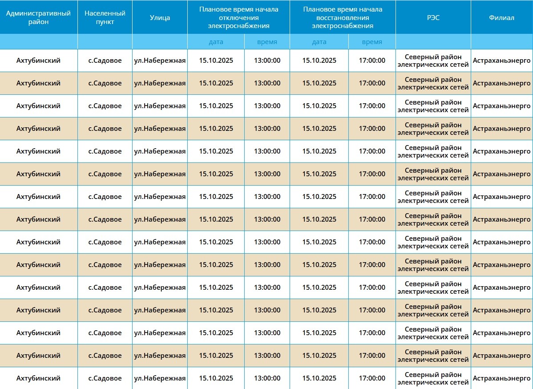Click blank subheader cell below "Населенный пункт"
The height and width of the screenshot is (389, 533).
tap(105, 42)
